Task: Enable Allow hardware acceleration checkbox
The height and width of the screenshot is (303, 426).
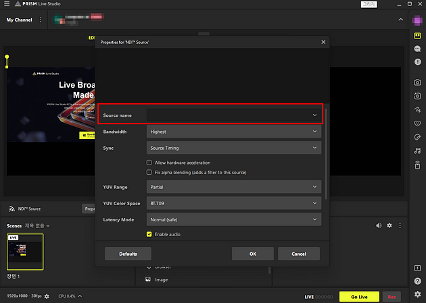Action: tap(149, 163)
